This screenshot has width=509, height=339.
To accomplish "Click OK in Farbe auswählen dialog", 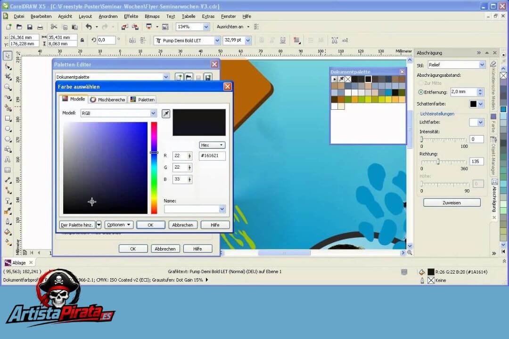I will coord(151,225).
